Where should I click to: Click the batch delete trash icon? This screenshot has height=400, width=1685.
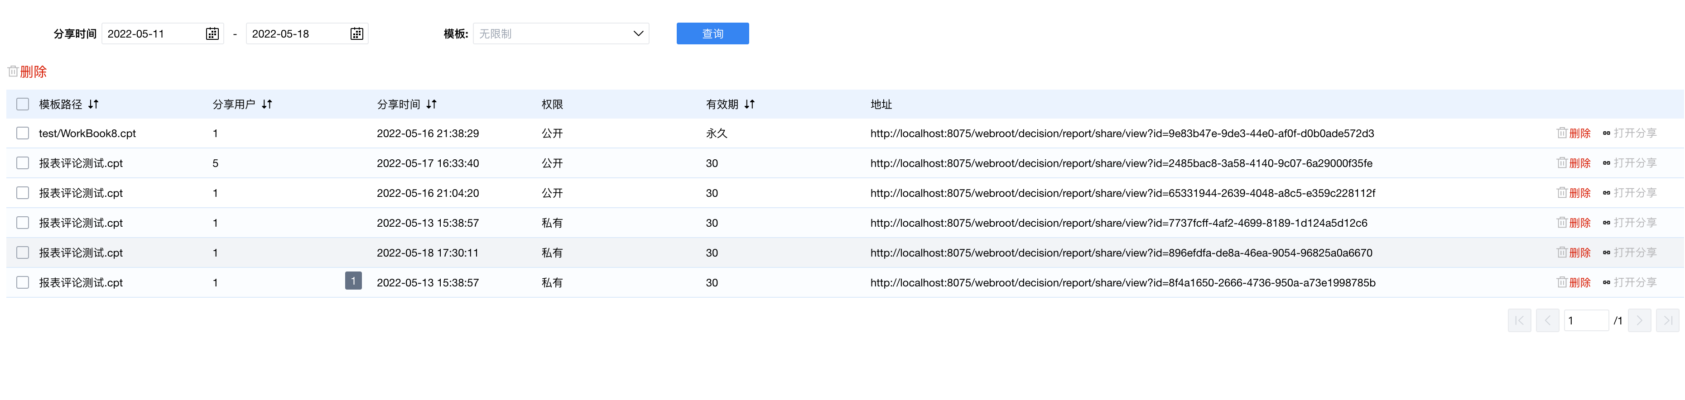pyautogui.click(x=13, y=71)
